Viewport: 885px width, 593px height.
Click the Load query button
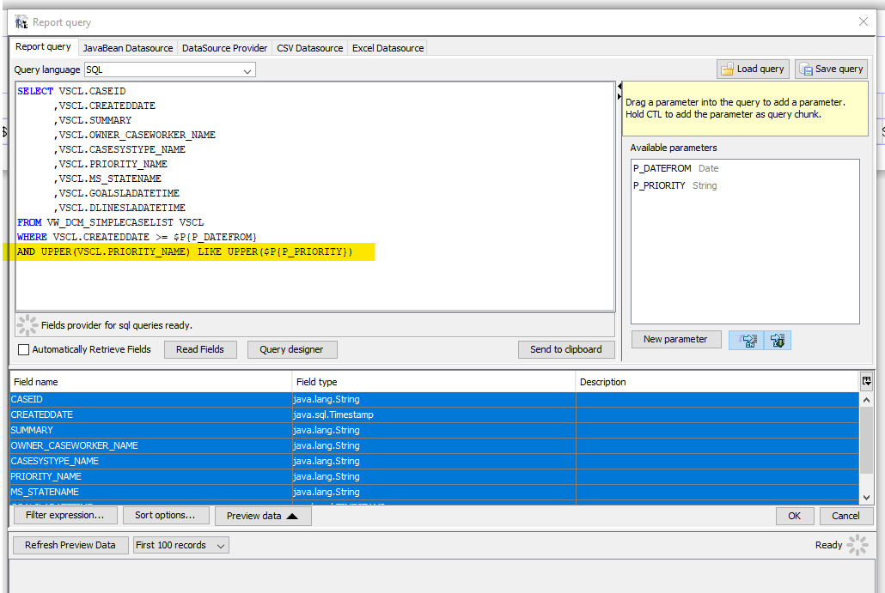(x=753, y=69)
